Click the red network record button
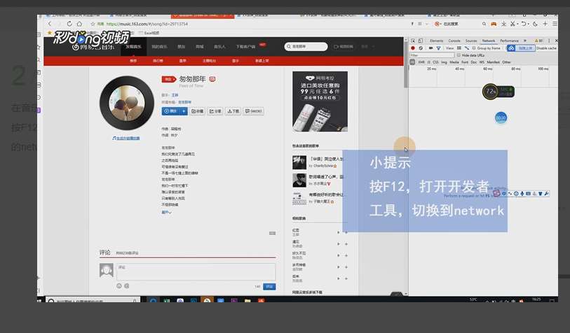 click(x=412, y=48)
